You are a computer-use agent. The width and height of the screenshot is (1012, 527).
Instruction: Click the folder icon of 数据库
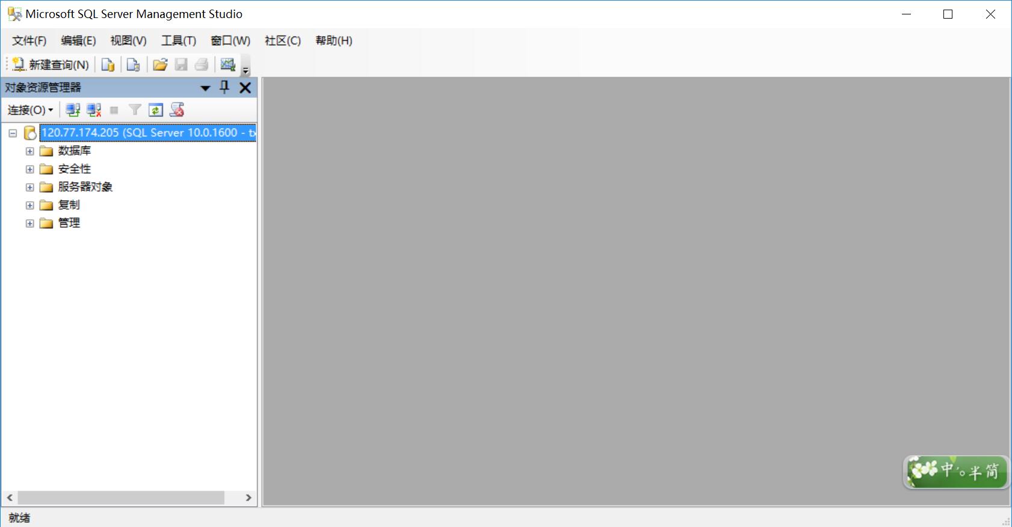[x=46, y=151]
